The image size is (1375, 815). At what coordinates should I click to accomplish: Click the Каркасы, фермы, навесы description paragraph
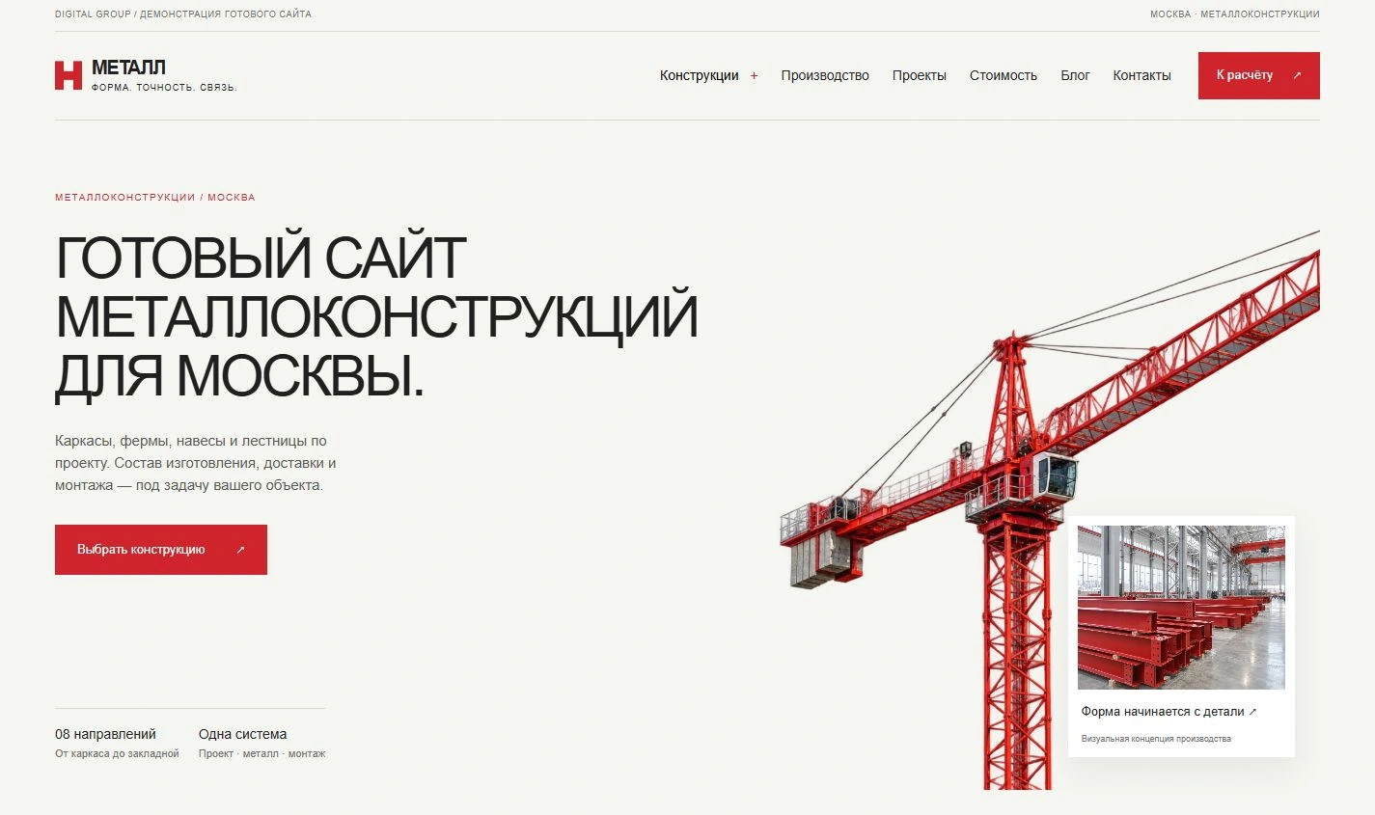[196, 463]
